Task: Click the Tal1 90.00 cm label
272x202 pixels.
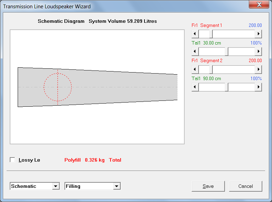Action: 206,78
